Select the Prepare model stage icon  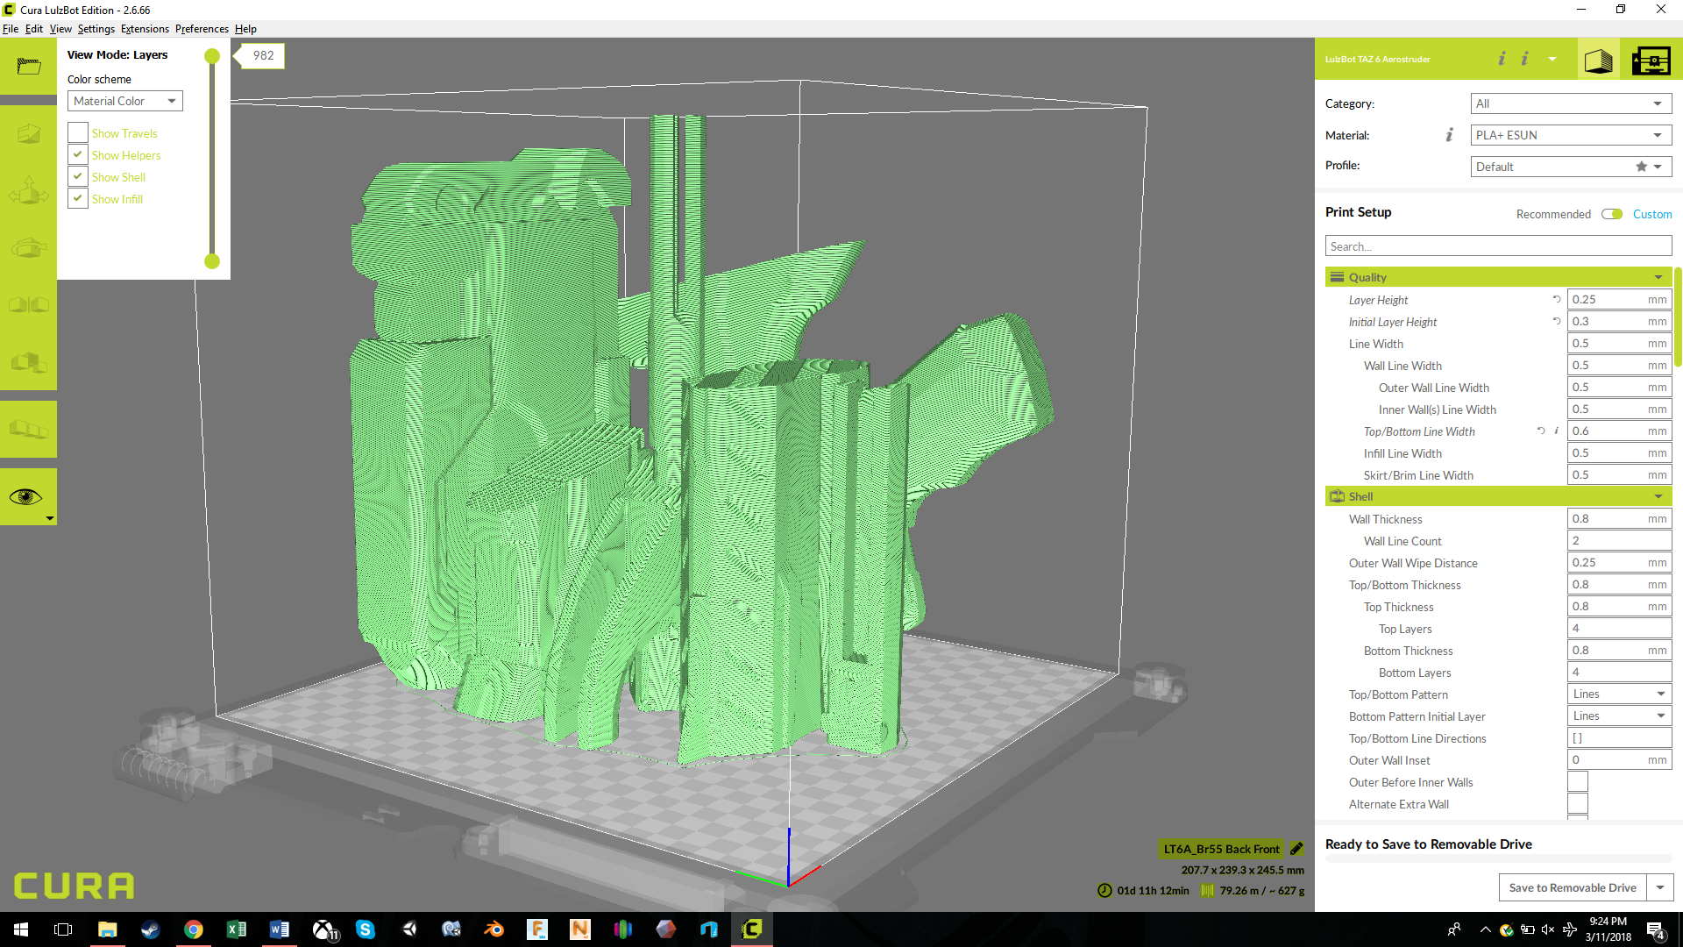point(1598,61)
